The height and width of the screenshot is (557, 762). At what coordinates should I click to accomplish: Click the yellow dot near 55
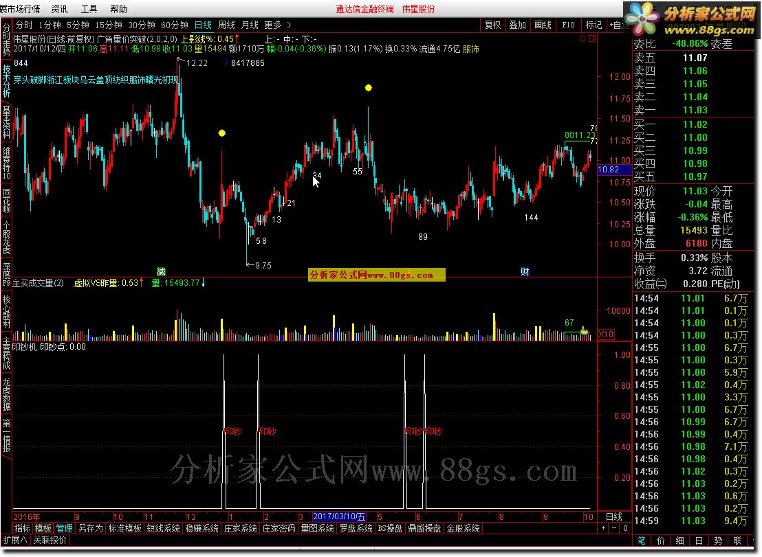click(369, 88)
